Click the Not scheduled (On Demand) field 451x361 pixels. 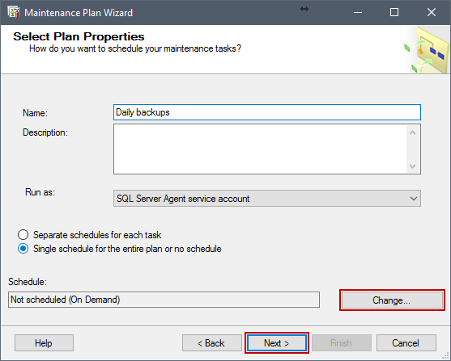tap(164, 300)
